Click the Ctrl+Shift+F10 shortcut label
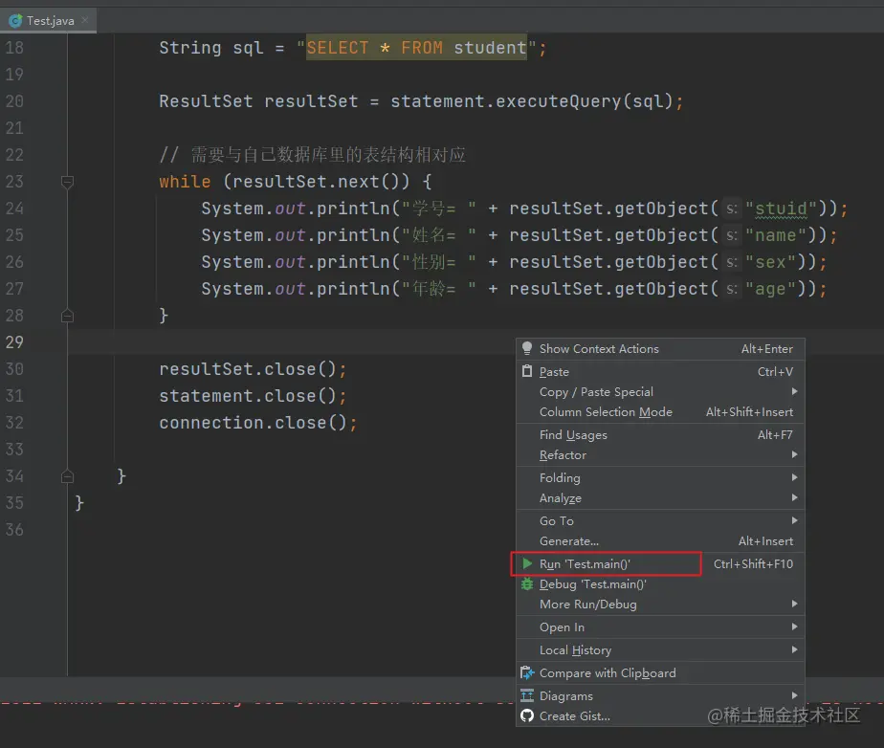Viewport: 884px width, 748px height. coord(753,563)
